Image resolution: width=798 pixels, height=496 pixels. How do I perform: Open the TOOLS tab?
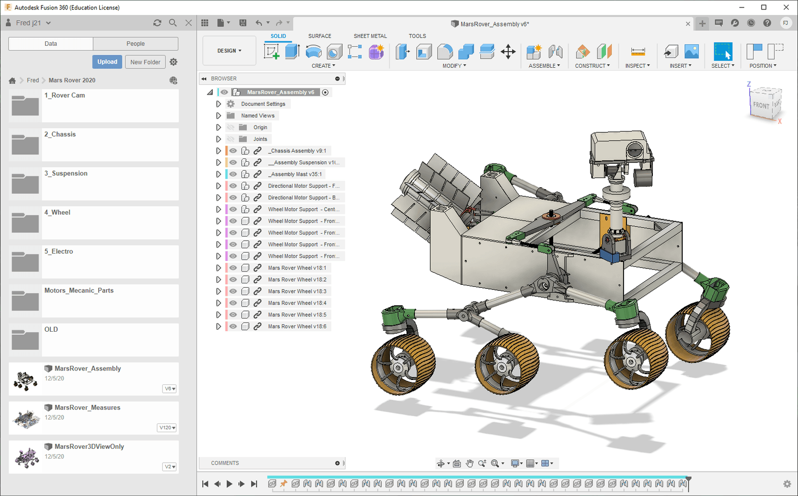[x=417, y=36]
